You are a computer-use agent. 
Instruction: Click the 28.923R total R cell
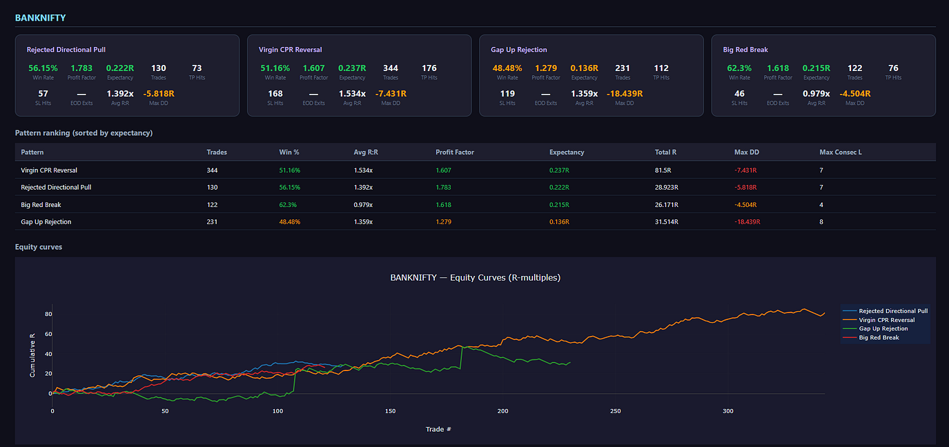[x=667, y=187]
